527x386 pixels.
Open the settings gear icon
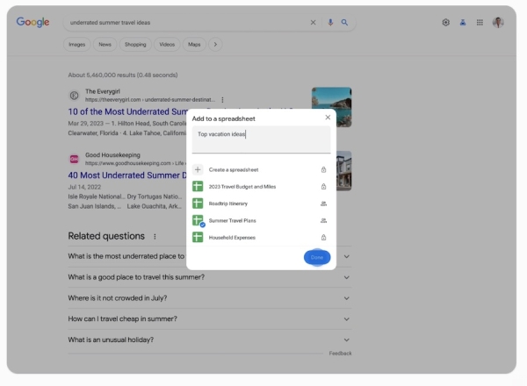446,23
